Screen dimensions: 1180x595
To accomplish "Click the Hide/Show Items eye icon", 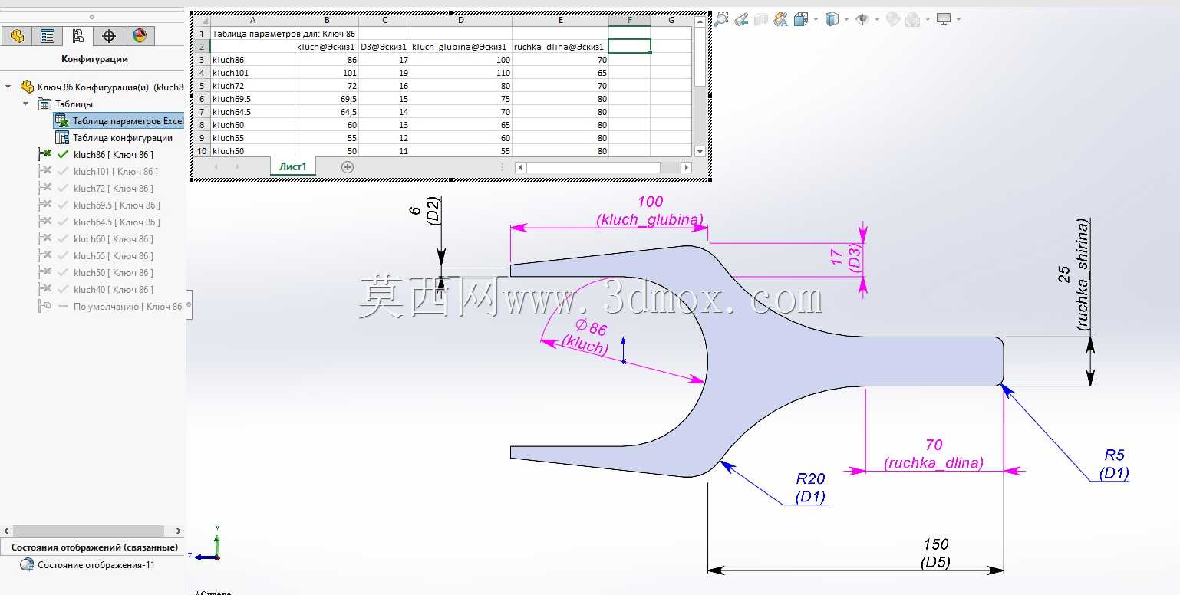I will click(x=862, y=20).
